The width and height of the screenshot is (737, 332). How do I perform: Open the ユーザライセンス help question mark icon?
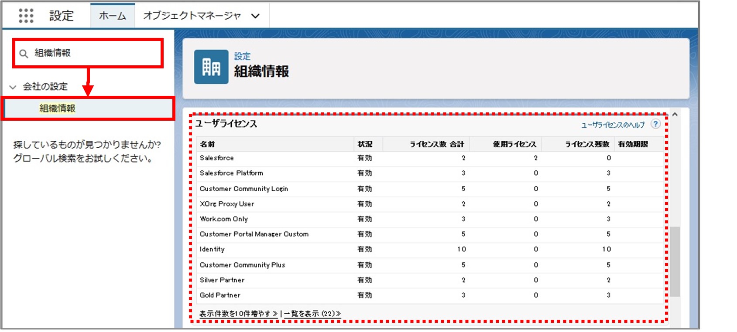(655, 124)
